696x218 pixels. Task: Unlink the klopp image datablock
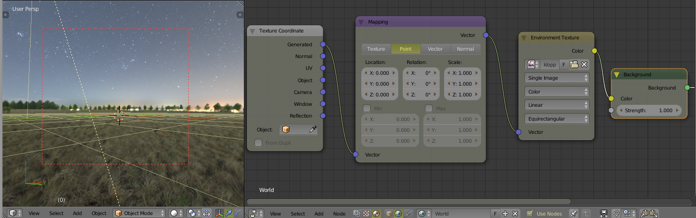584,64
